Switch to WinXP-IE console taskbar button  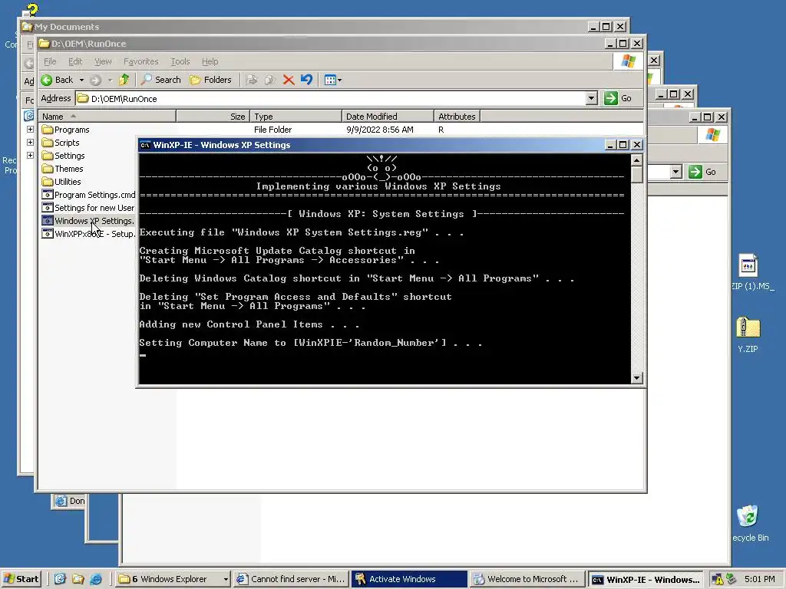tap(646, 580)
